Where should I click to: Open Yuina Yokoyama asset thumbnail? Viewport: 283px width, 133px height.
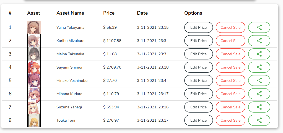[x=34, y=27]
